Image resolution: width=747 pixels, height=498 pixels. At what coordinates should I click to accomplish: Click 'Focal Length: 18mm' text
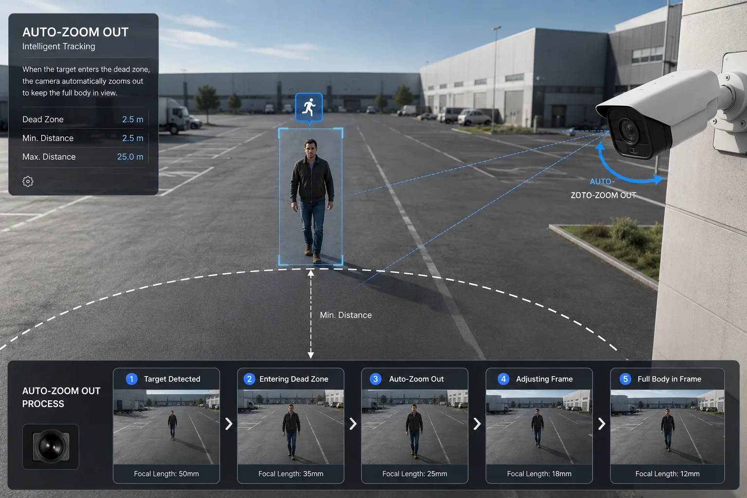(539, 474)
